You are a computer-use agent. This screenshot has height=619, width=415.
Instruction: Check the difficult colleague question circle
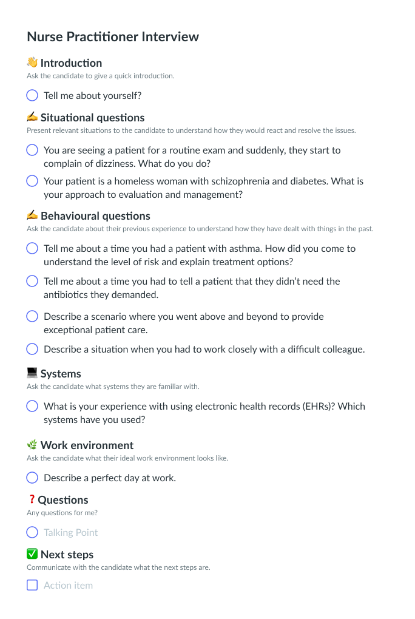click(32, 349)
